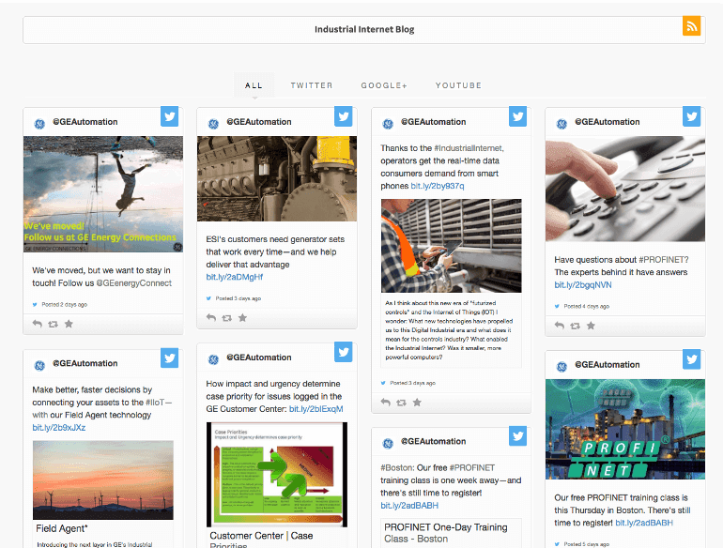This screenshot has width=723, height=548.
Task: Open the bit.ly/2by937q link
Action: coord(438,186)
